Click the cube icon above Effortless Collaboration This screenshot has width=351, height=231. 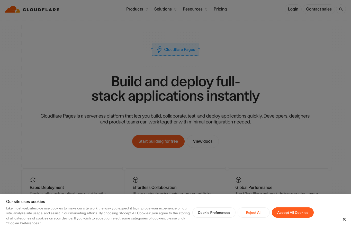(136, 180)
